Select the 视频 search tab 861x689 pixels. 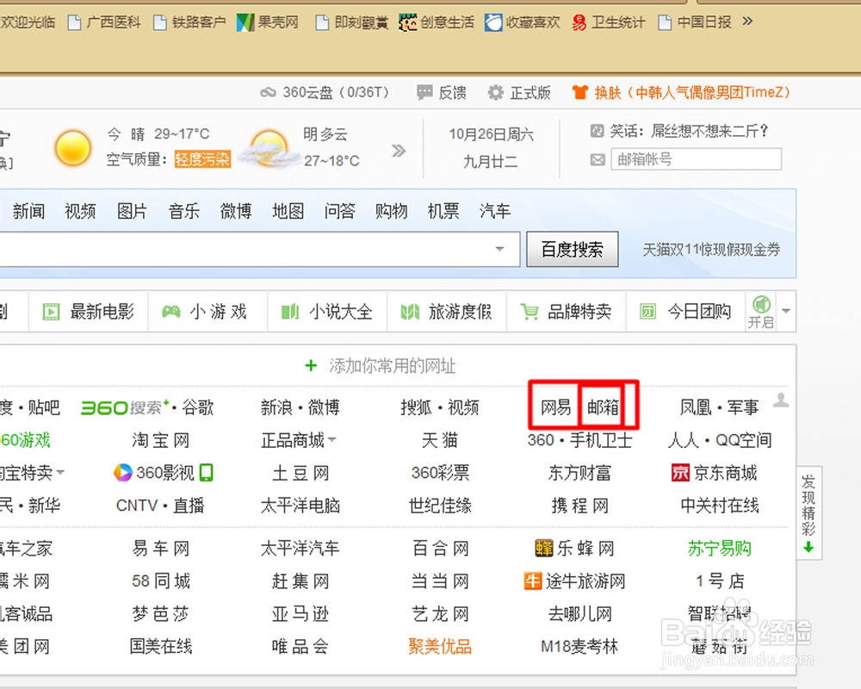click(x=80, y=211)
